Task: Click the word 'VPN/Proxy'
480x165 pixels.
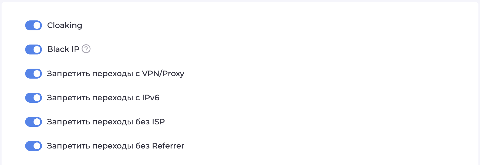Action: [x=163, y=74]
